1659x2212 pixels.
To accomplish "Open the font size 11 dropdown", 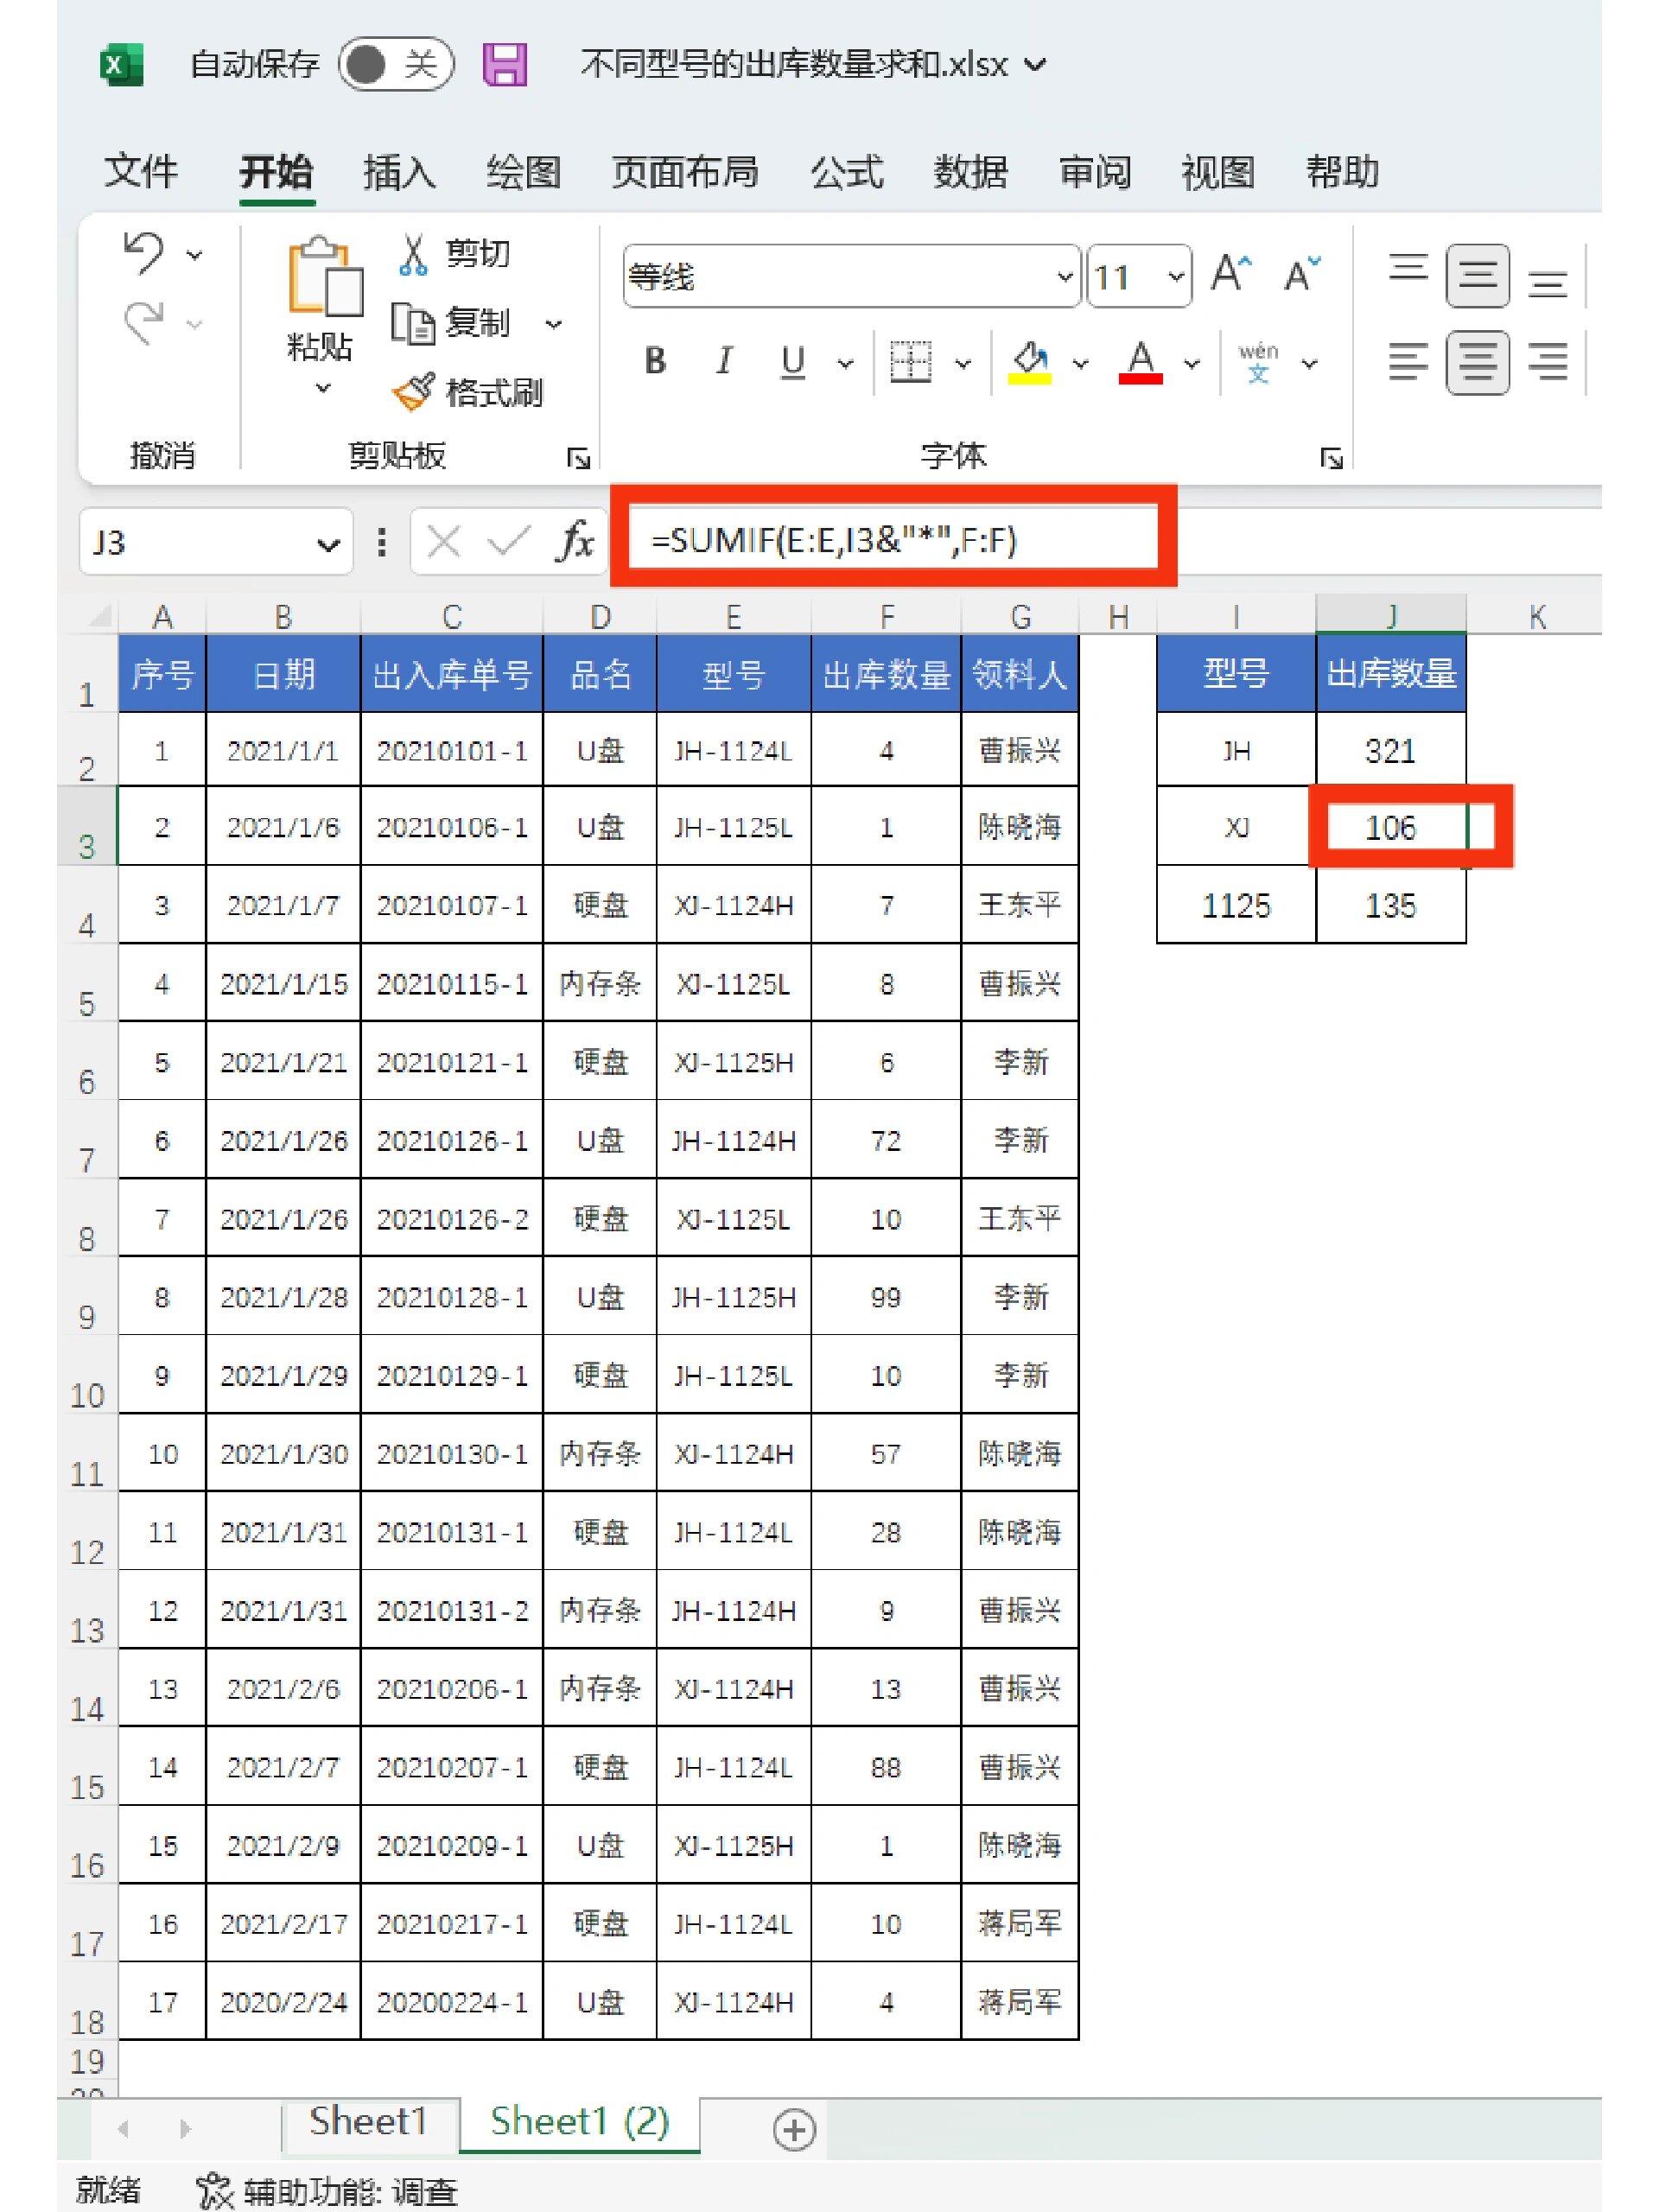I will (1176, 276).
